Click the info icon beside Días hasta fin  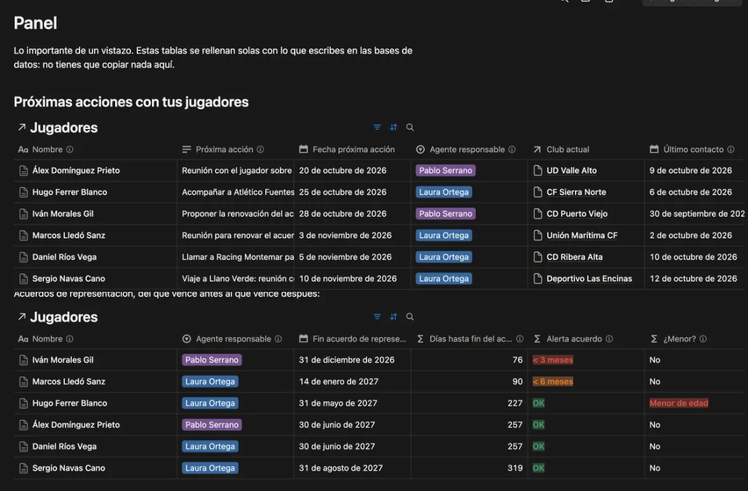(x=520, y=339)
